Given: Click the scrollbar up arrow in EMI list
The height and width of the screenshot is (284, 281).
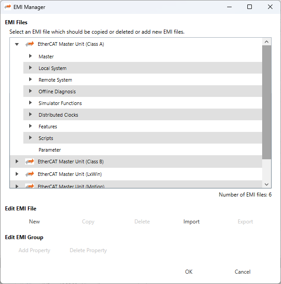Looking at the screenshot, I should click(x=267, y=42).
